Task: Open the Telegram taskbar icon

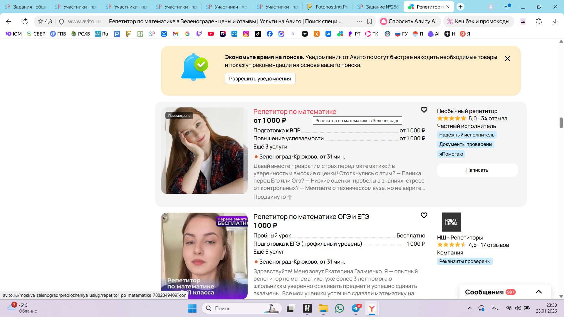Action: [x=356, y=308]
